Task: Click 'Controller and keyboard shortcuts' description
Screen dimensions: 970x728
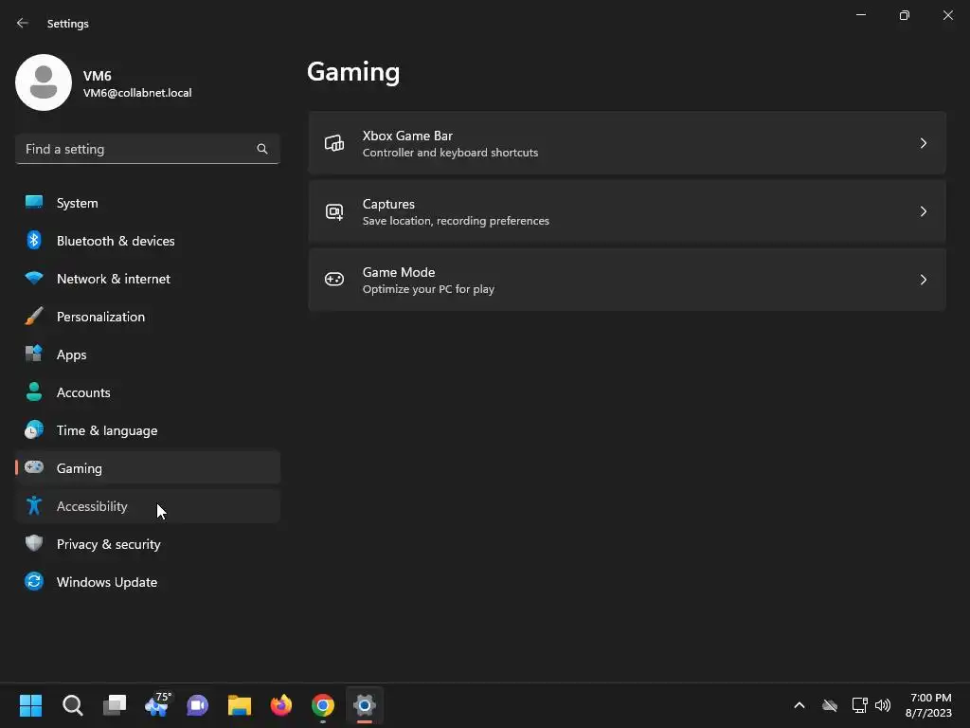Action: click(450, 153)
